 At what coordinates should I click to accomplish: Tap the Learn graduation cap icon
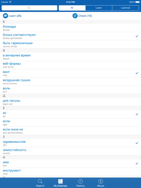point(5,16)
